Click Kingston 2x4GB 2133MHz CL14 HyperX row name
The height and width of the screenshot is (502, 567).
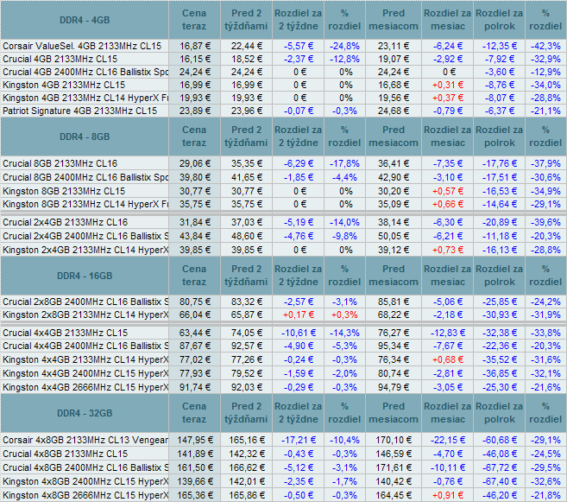(x=85, y=250)
